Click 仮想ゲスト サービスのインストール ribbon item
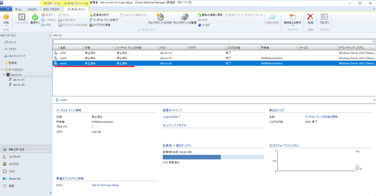The width and height of the screenshot is (376, 196). tap(244, 15)
